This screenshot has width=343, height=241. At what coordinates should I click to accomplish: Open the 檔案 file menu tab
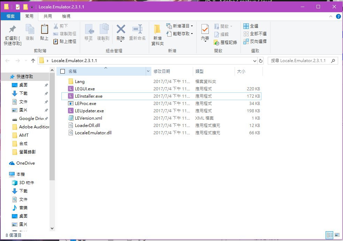click(x=10, y=16)
